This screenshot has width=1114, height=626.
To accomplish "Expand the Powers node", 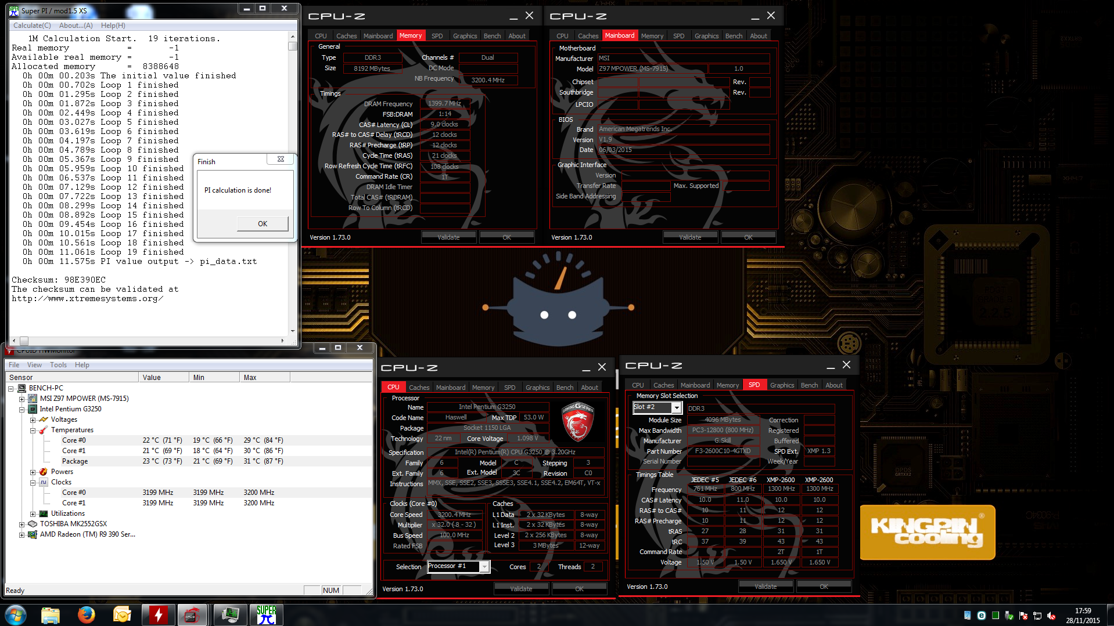I will tap(33, 472).
